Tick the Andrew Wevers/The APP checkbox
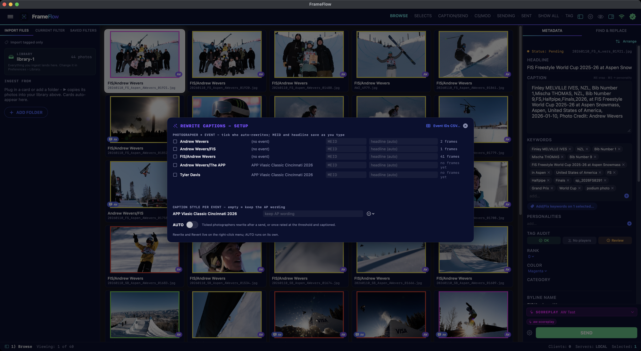The width and height of the screenshot is (641, 351). [175, 165]
